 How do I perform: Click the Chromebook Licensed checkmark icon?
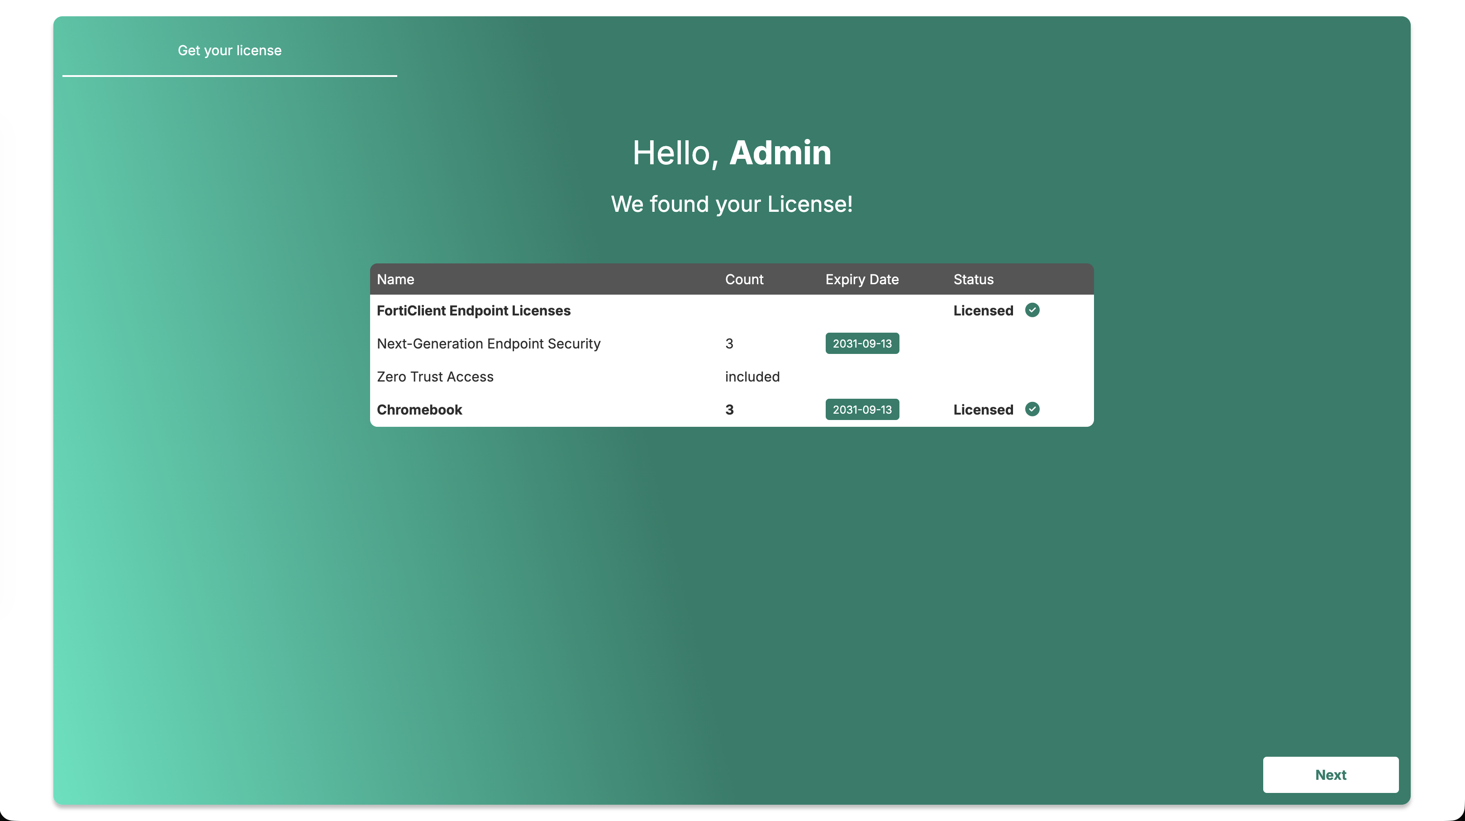click(x=1032, y=409)
